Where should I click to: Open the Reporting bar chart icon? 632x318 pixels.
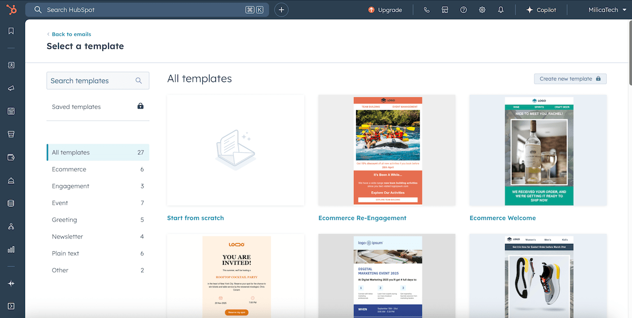pyautogui.click(x=11, y=250)
